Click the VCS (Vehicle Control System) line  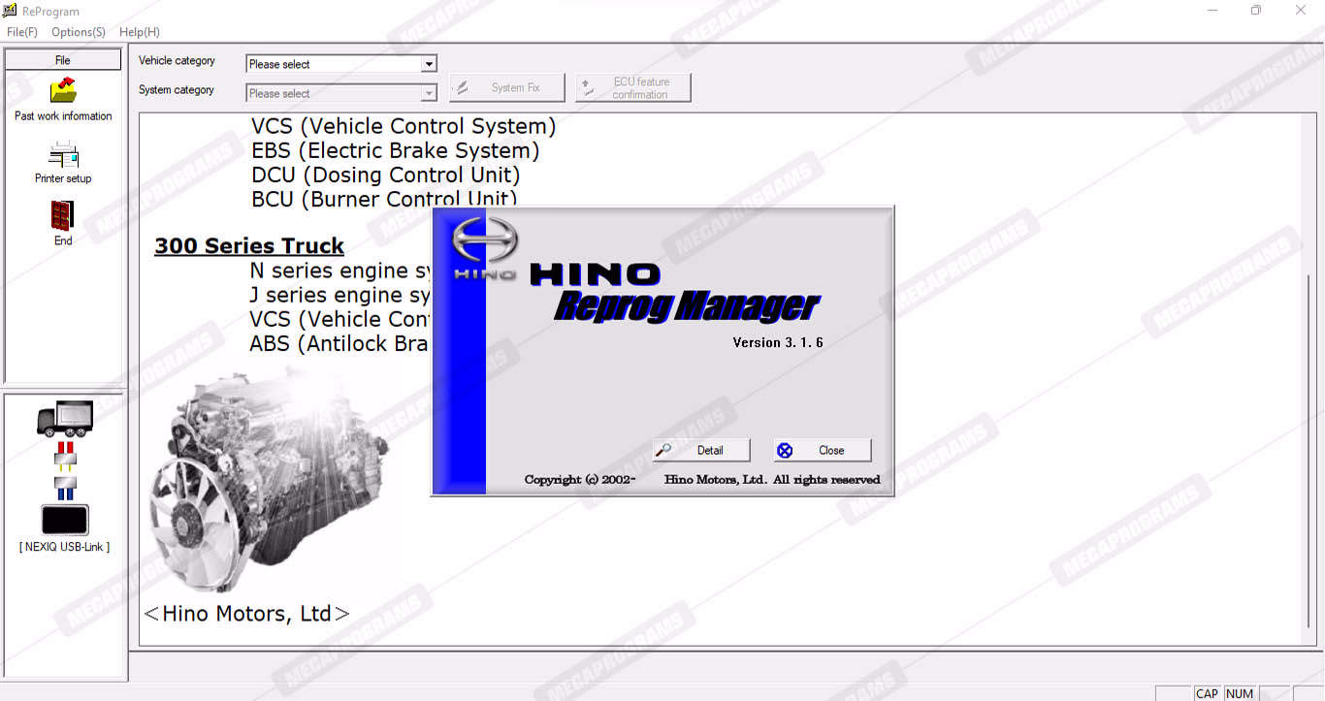(404, 126)
